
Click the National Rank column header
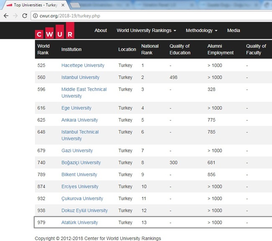(x=150, y=49)
